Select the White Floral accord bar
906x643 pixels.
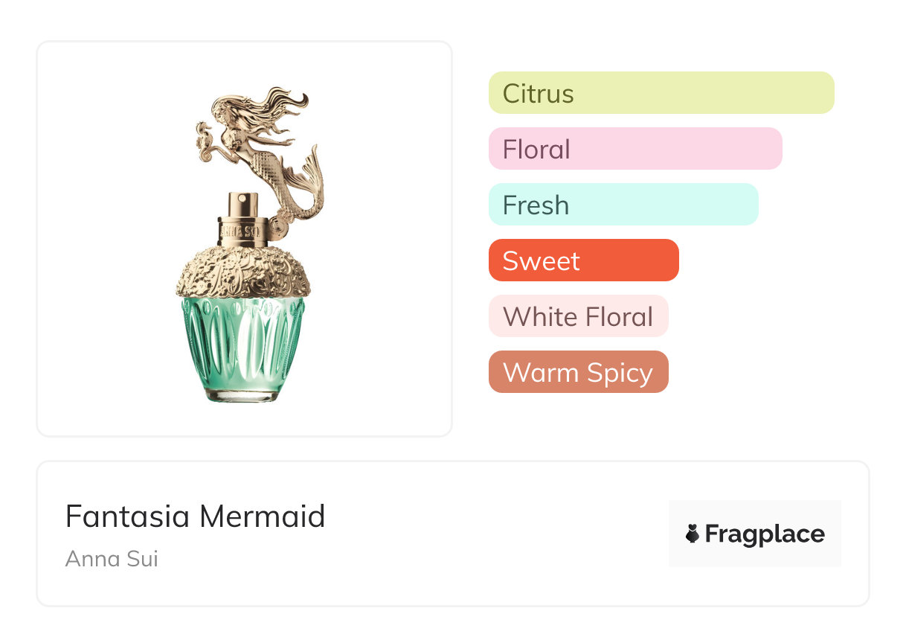pyautogui.click(x=578, y=316)
